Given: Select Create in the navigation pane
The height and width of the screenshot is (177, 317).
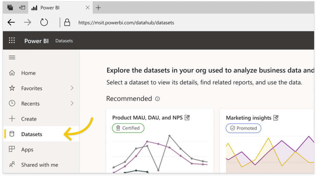Looking at the screenshot, I should [41, 119].
